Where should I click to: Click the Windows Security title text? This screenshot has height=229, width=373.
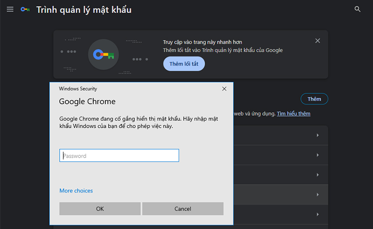point(78,89)
